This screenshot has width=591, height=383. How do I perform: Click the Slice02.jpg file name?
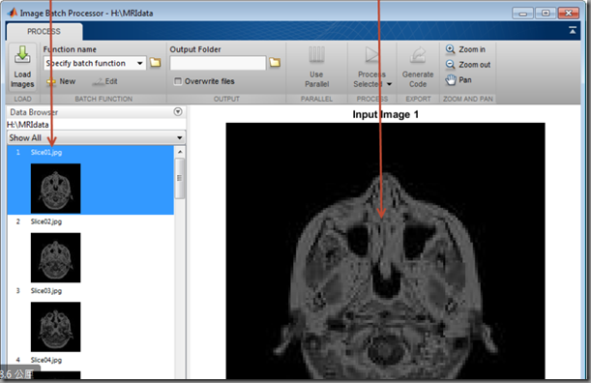(x=46, y=221)
